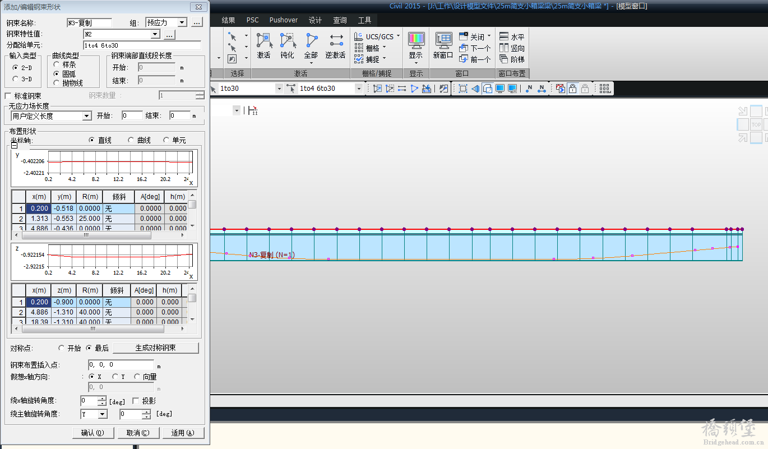Select the 3-D input type radio
The height and width of the screenshot is (449, 768).
pyautogui.click(x=15, y=79)
